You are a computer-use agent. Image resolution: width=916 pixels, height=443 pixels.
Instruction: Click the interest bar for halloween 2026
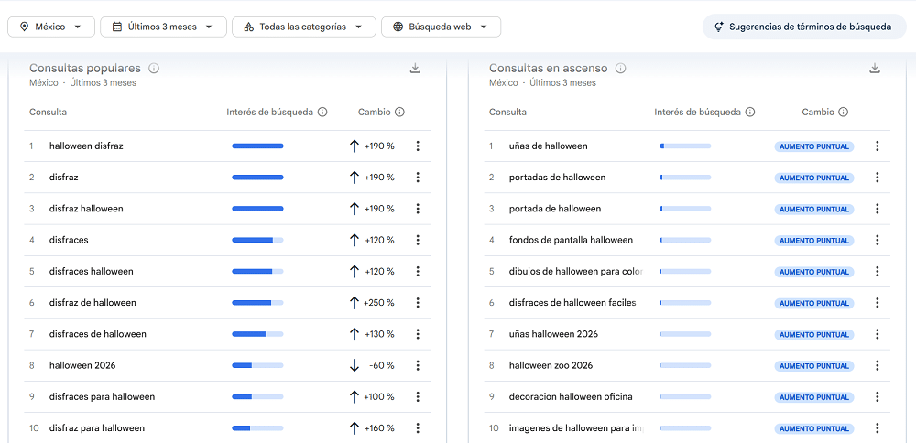point(257,365)
